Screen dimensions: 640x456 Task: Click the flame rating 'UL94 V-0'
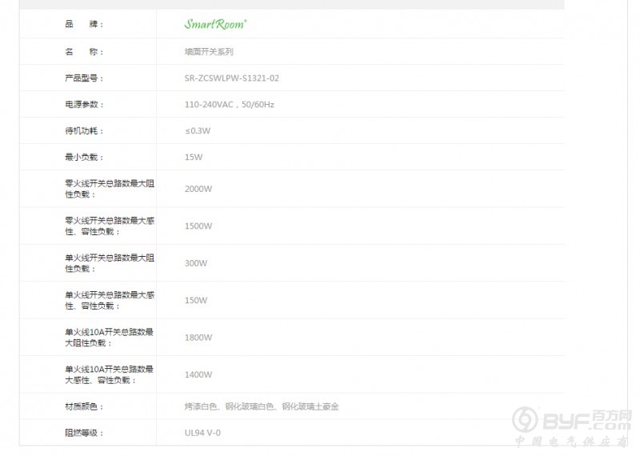coord(202,433)
